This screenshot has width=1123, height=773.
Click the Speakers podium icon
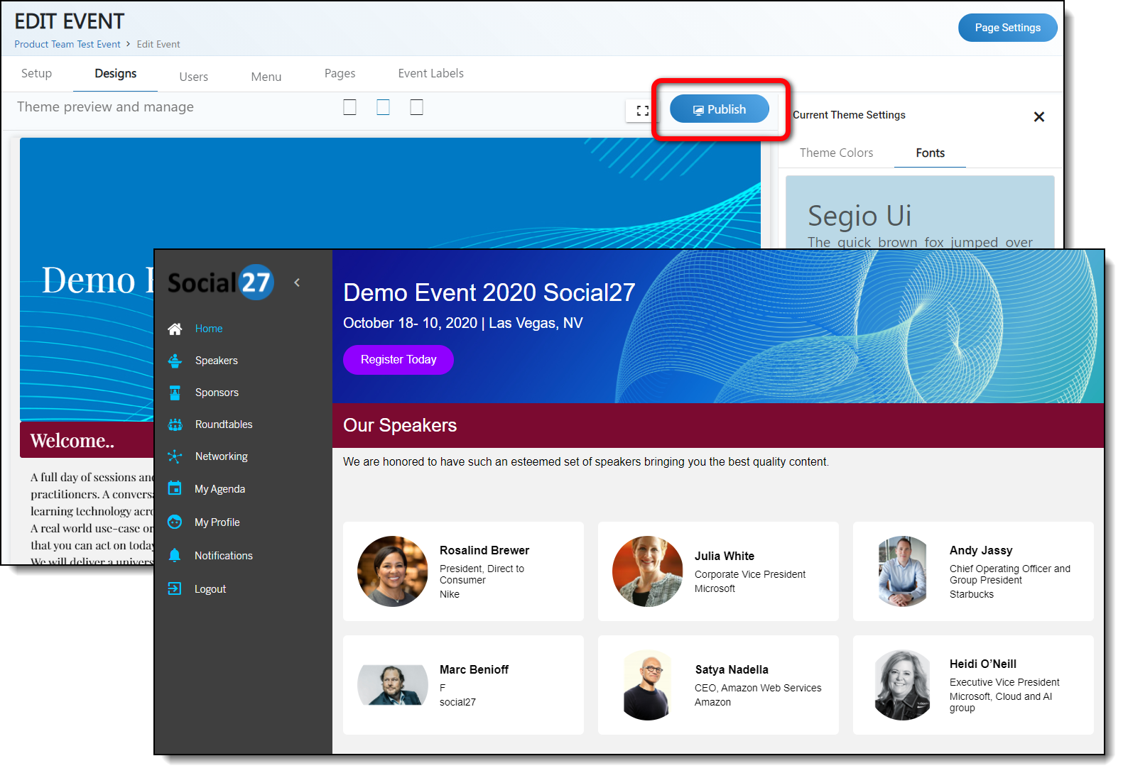coord(175,361)
